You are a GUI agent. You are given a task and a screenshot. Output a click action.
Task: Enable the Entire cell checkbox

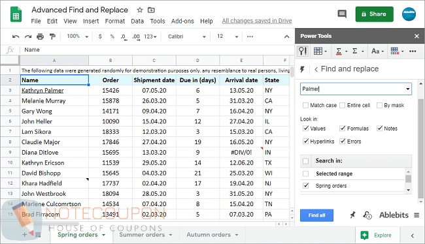pyautogui.click(x=343, y=105)
